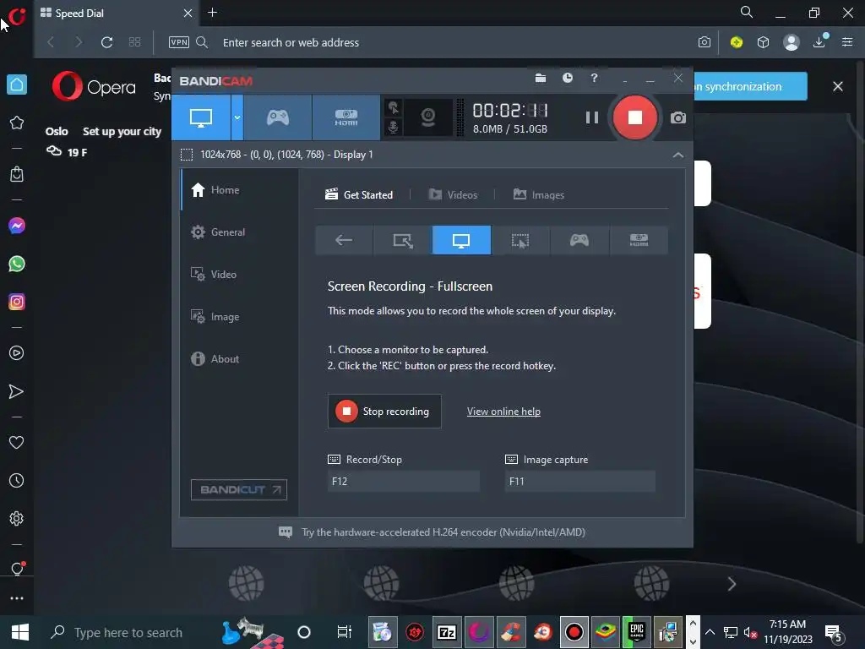
Task: Click Windows taskbar search box
Action: pos(128,632)
